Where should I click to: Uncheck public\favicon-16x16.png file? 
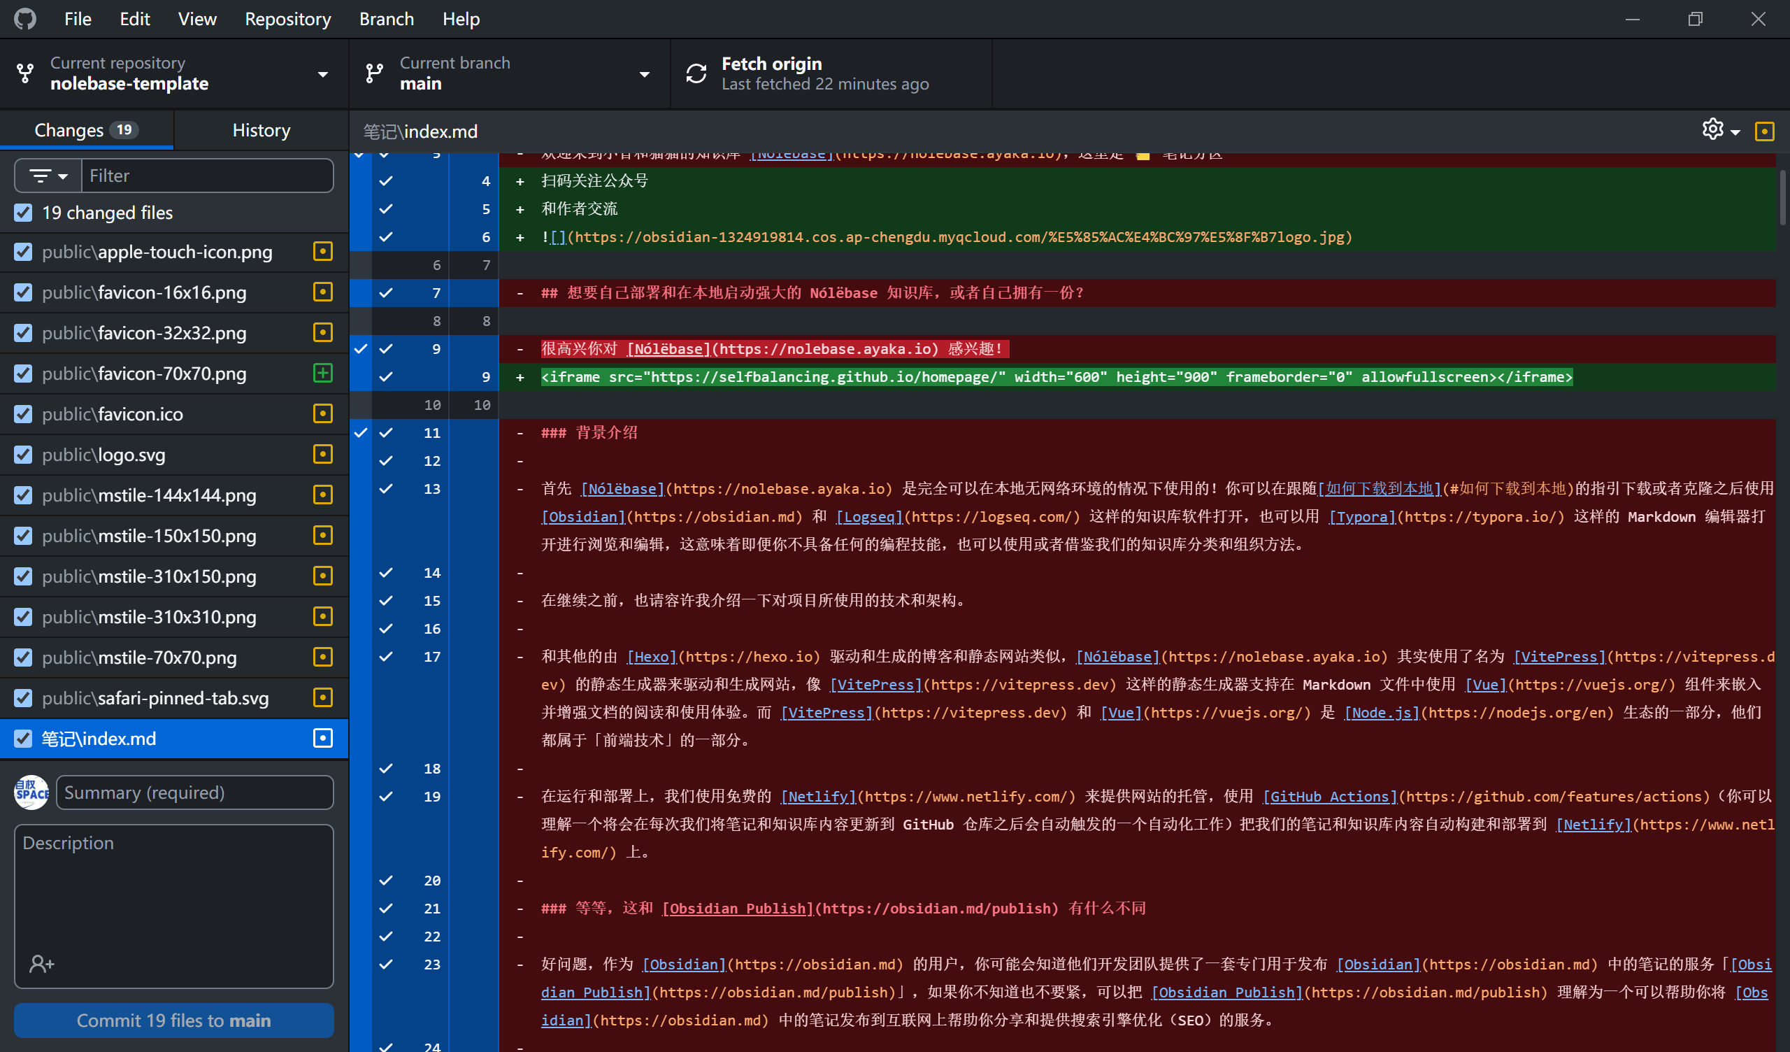click(24, 292)
